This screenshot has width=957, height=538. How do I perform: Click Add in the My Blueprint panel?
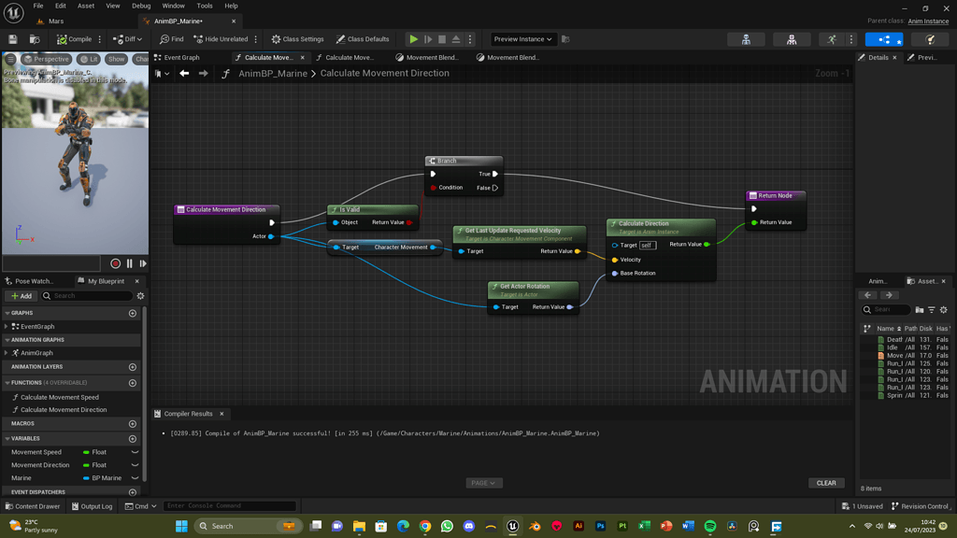(21, 296)
